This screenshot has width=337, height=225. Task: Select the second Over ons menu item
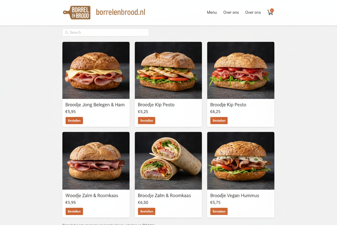(x=253, y=12)
